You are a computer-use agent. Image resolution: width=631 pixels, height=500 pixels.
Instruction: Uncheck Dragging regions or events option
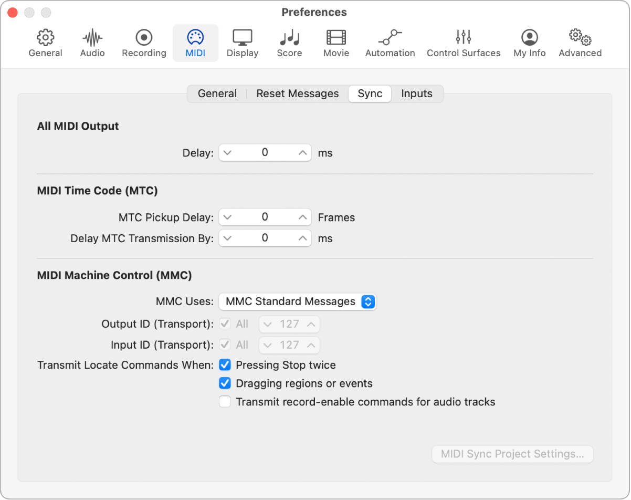click(x=225, y=383)
